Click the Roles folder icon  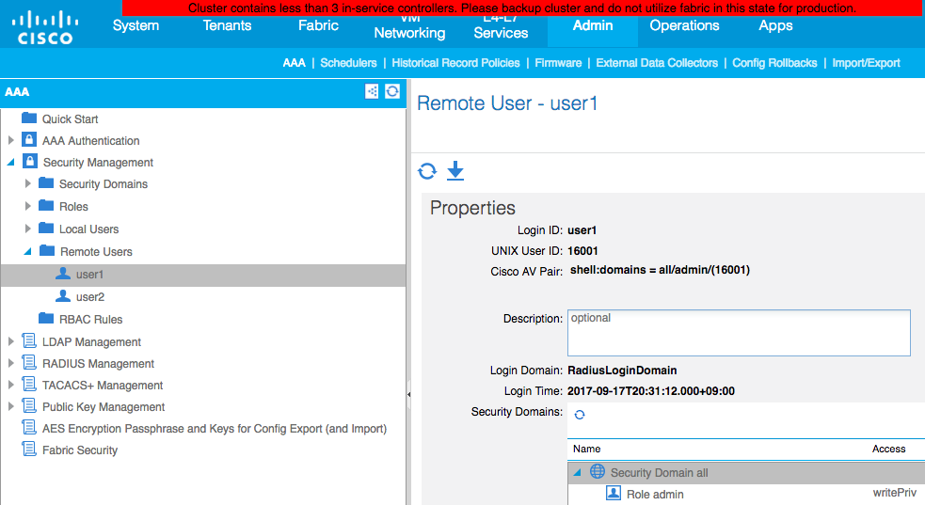coord(46,206)
